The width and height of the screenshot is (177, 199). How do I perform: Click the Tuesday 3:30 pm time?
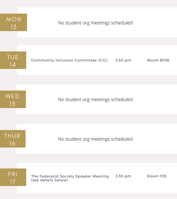point(123,60)
